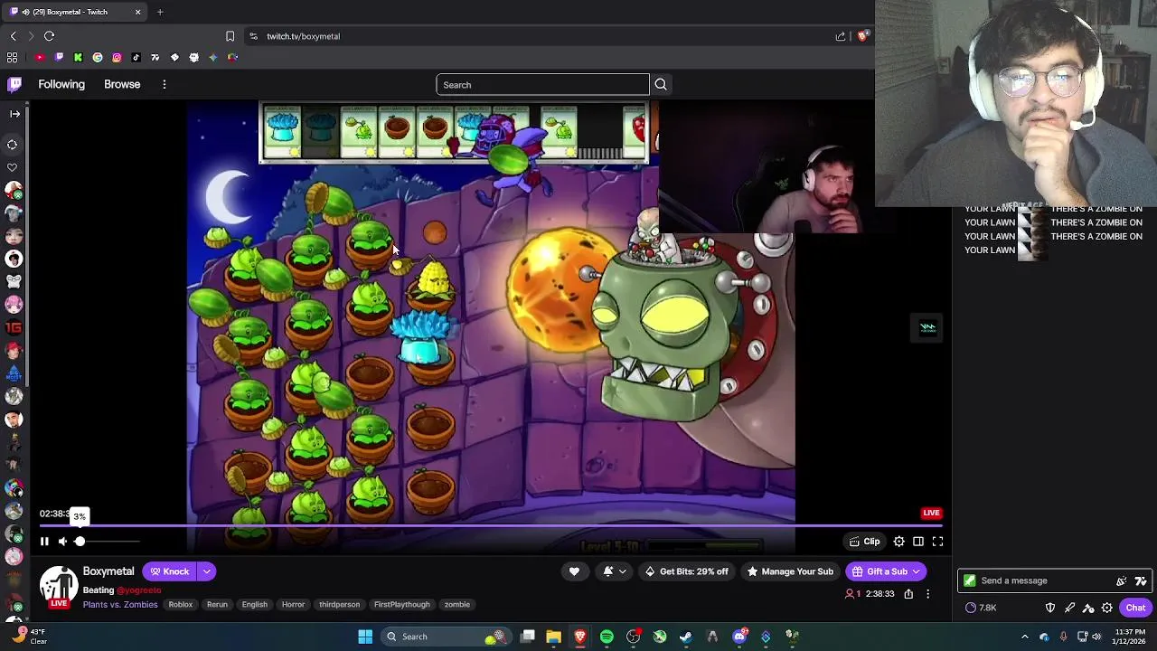Select the thirdperson tag
The height and width of the screenshot is (651, 1157).
click(x=339, y=604)
